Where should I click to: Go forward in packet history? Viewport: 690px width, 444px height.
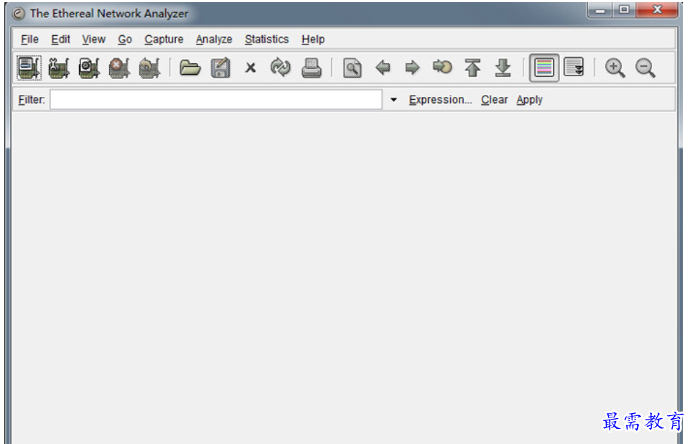click(412, 68)
